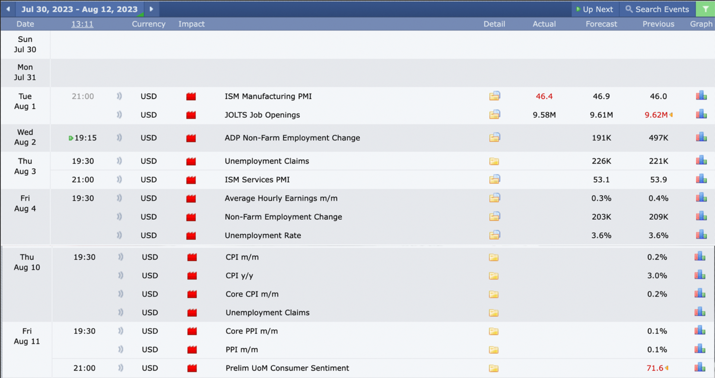This screenshot has width=715, height=378.
Task: Toggle sound alert for JOLTS Job Openings
Action: tap(119, 115)
